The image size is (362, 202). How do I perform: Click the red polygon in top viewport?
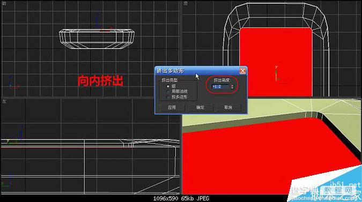coord(276,62)
